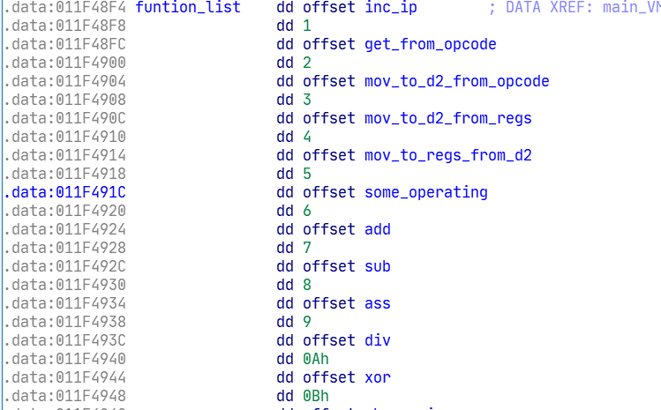Open mov_to_regs_from_d2 reference
This screenshot has width=661, height=410.
448,155
